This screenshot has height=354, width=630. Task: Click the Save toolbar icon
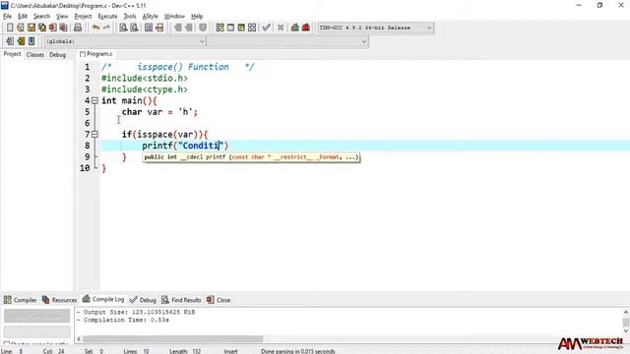click(x=31, y=28)
